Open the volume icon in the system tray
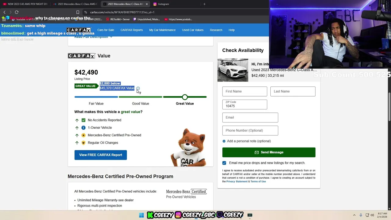Image resolution: width=391 pixels, height=220 pixels. (372, 215)
